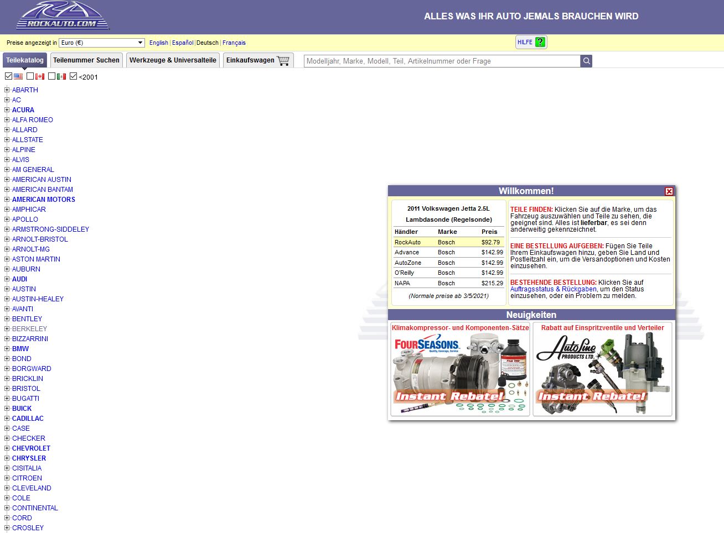Switch language to English
Viewport: 724px width, 533px height.
point(159,43)
